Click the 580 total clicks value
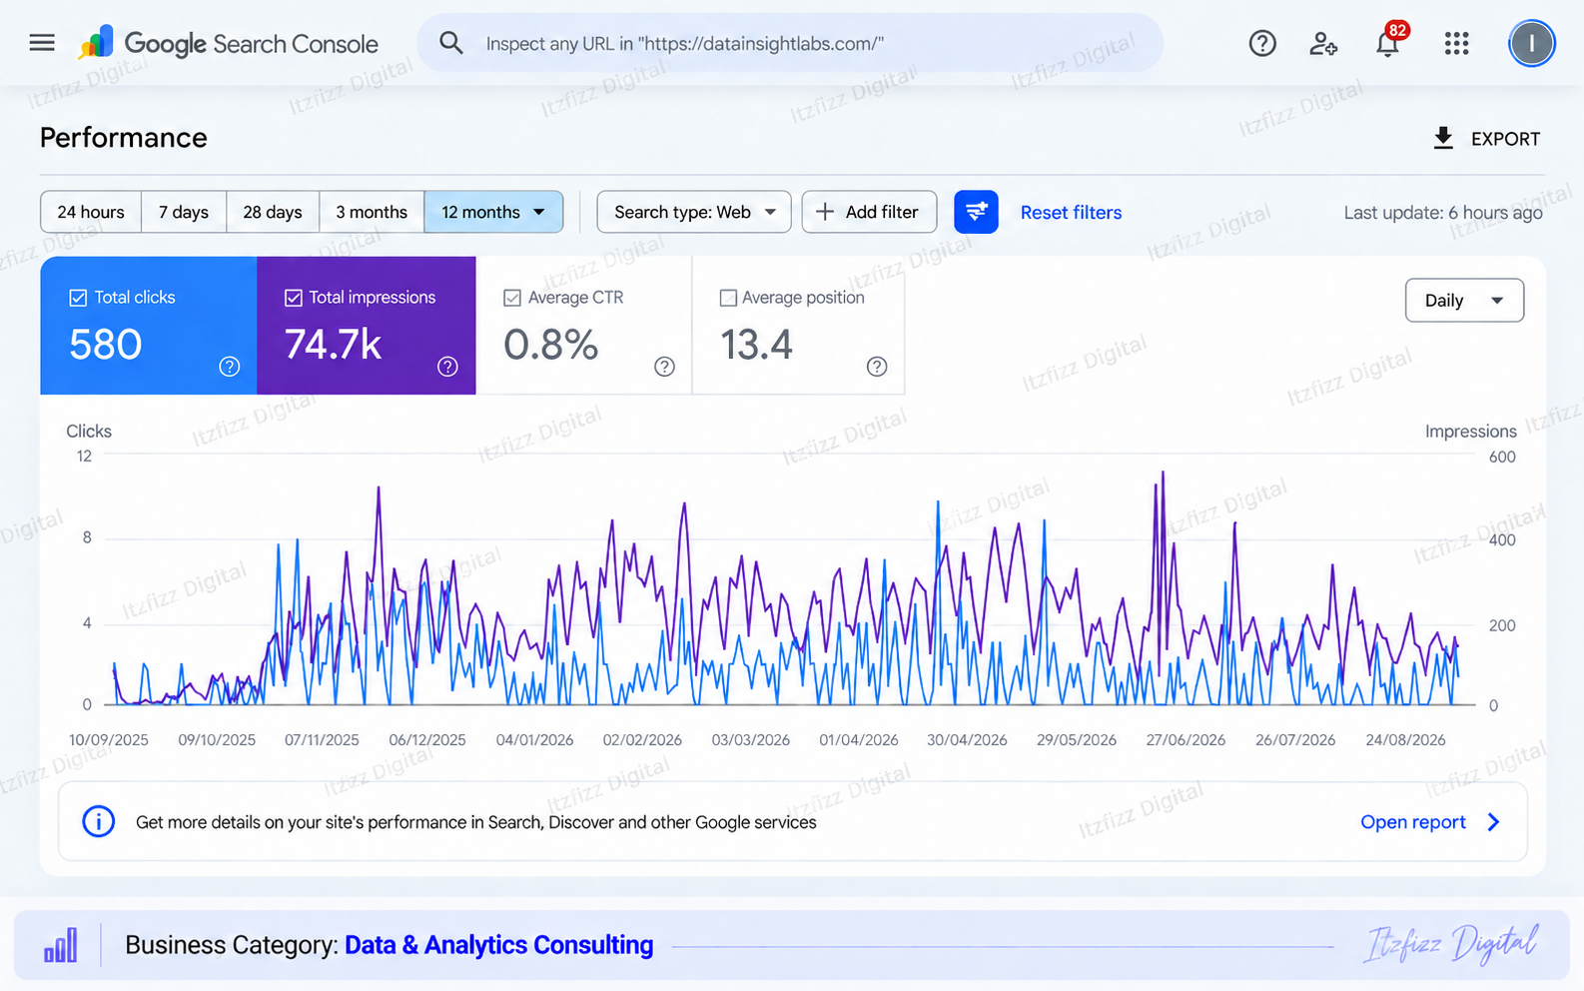 106,345
